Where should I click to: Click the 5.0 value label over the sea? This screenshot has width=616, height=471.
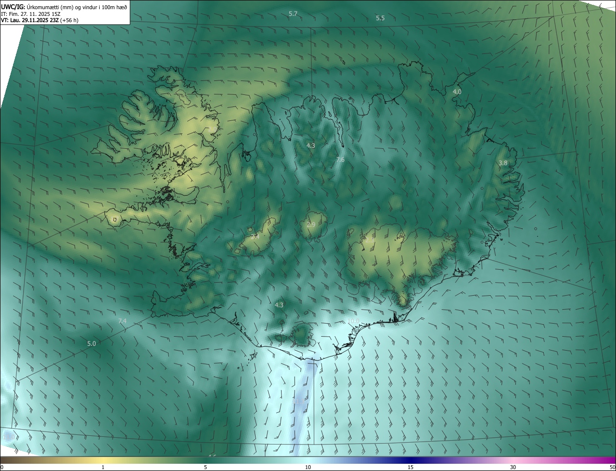click(x=91, y=344)
